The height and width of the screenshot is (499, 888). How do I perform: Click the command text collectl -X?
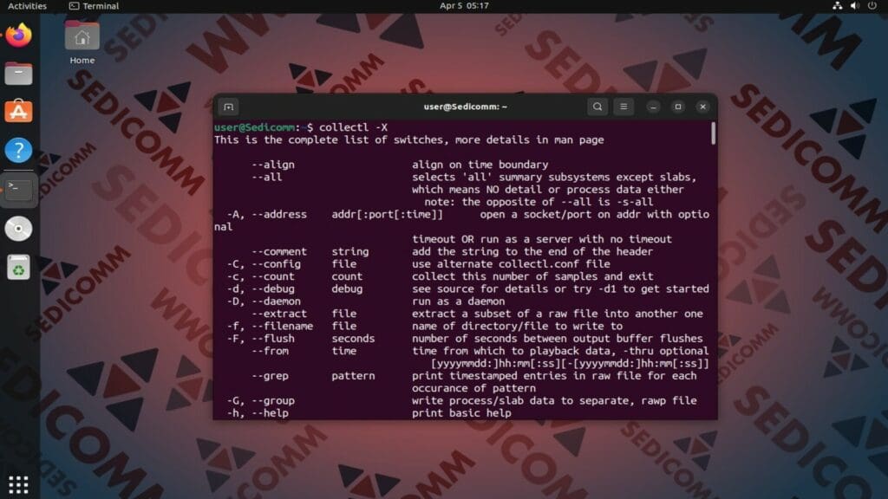tap(354, 127)
